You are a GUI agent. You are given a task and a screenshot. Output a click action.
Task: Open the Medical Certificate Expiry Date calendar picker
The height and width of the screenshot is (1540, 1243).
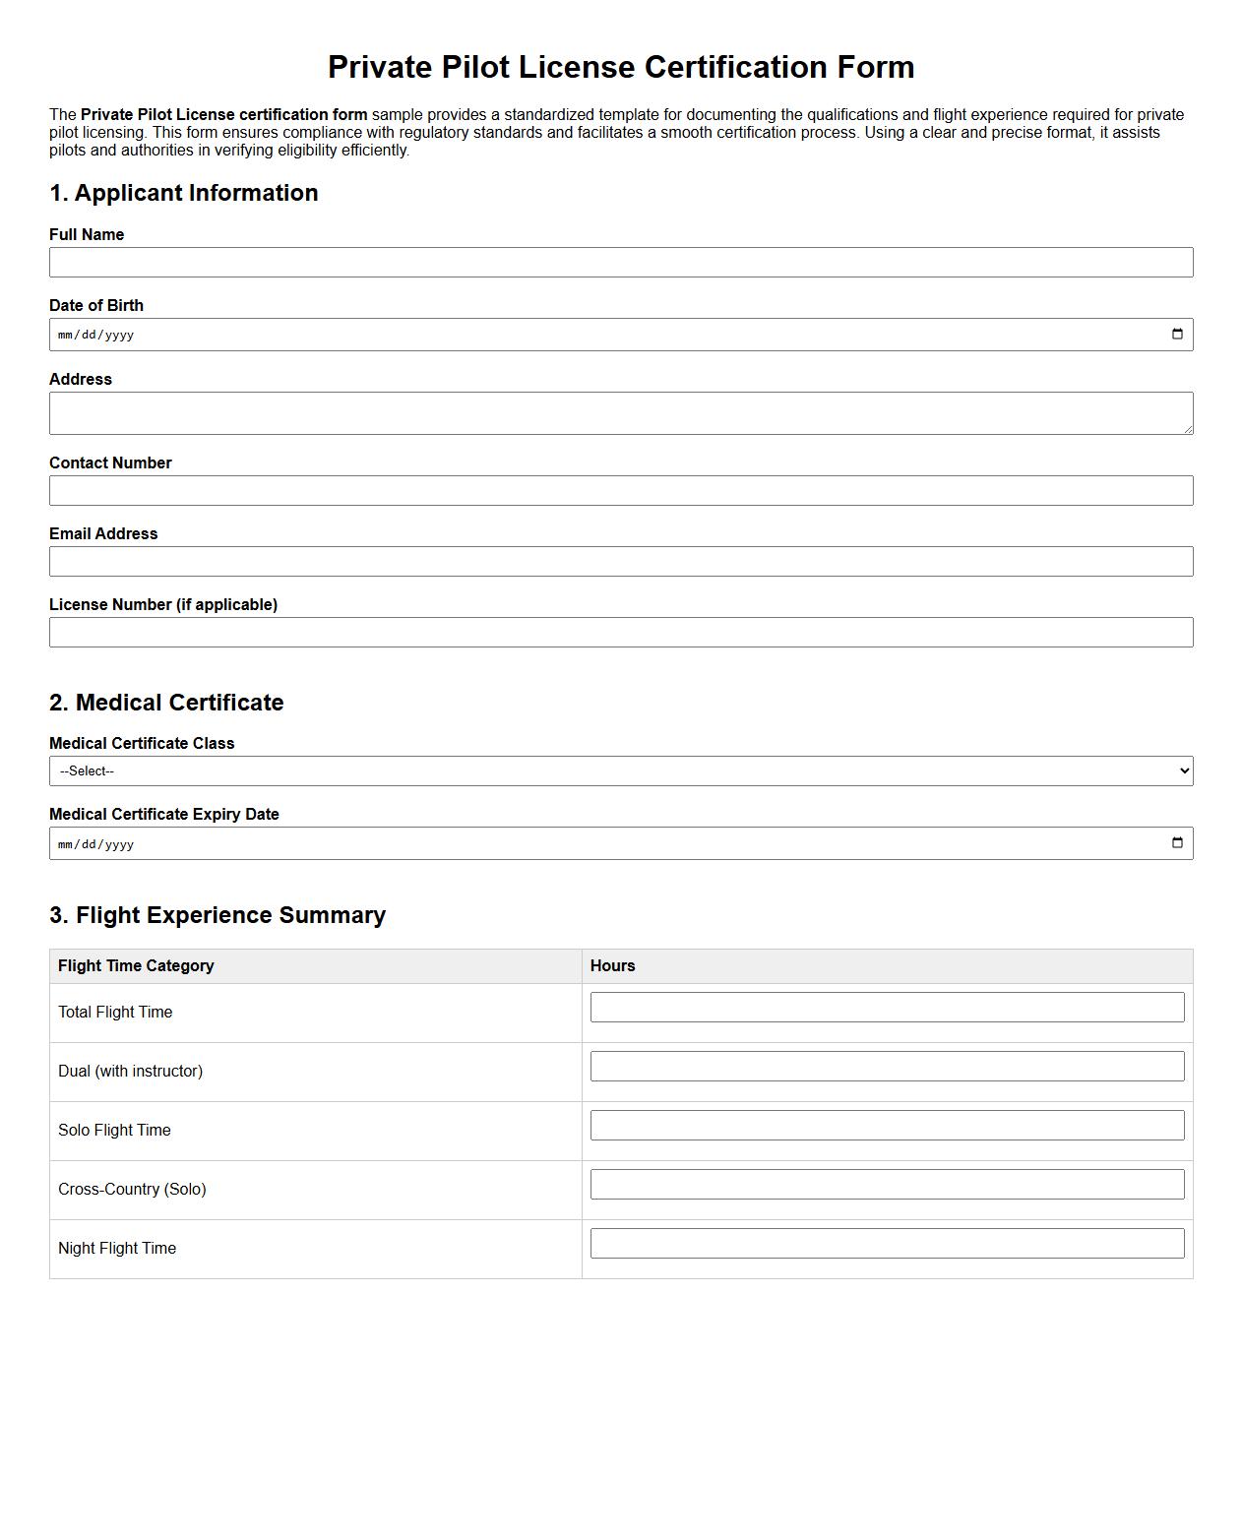[x=1178, y=842]
